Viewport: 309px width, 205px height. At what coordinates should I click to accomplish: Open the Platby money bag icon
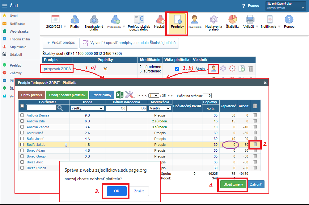tap(75, 20)
